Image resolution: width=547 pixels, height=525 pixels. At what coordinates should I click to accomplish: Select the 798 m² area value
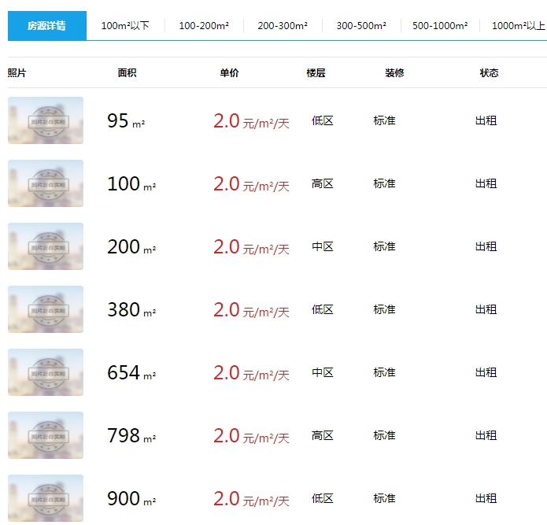[131, 436]
